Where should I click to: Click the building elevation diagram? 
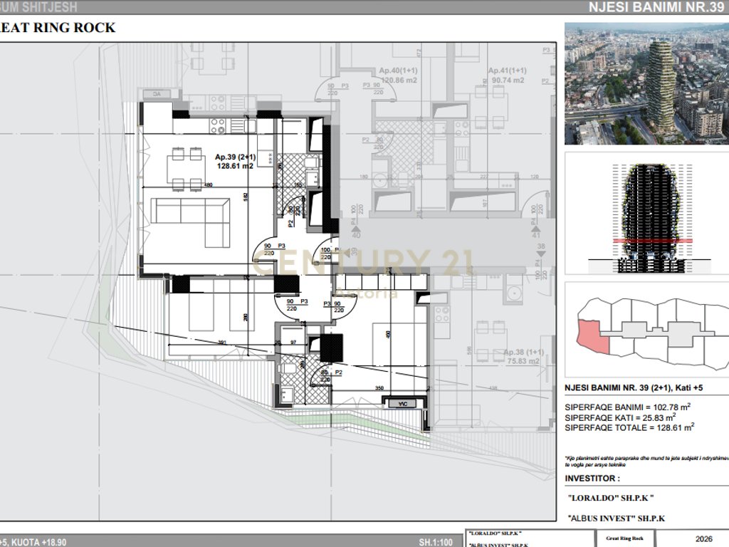pyautogui.click(x=649, y=217)
